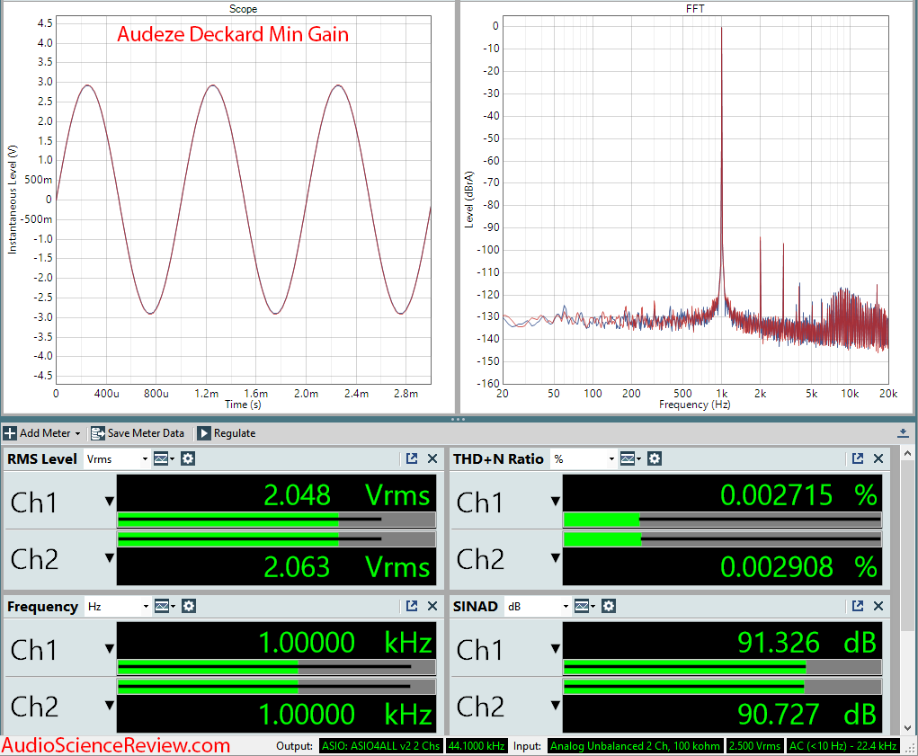Image resolution: width=918 pixels, height=756 pixels.
Task: Click the SINAD Ch2 90.727 dB reading
Action: tap(807, 715)
